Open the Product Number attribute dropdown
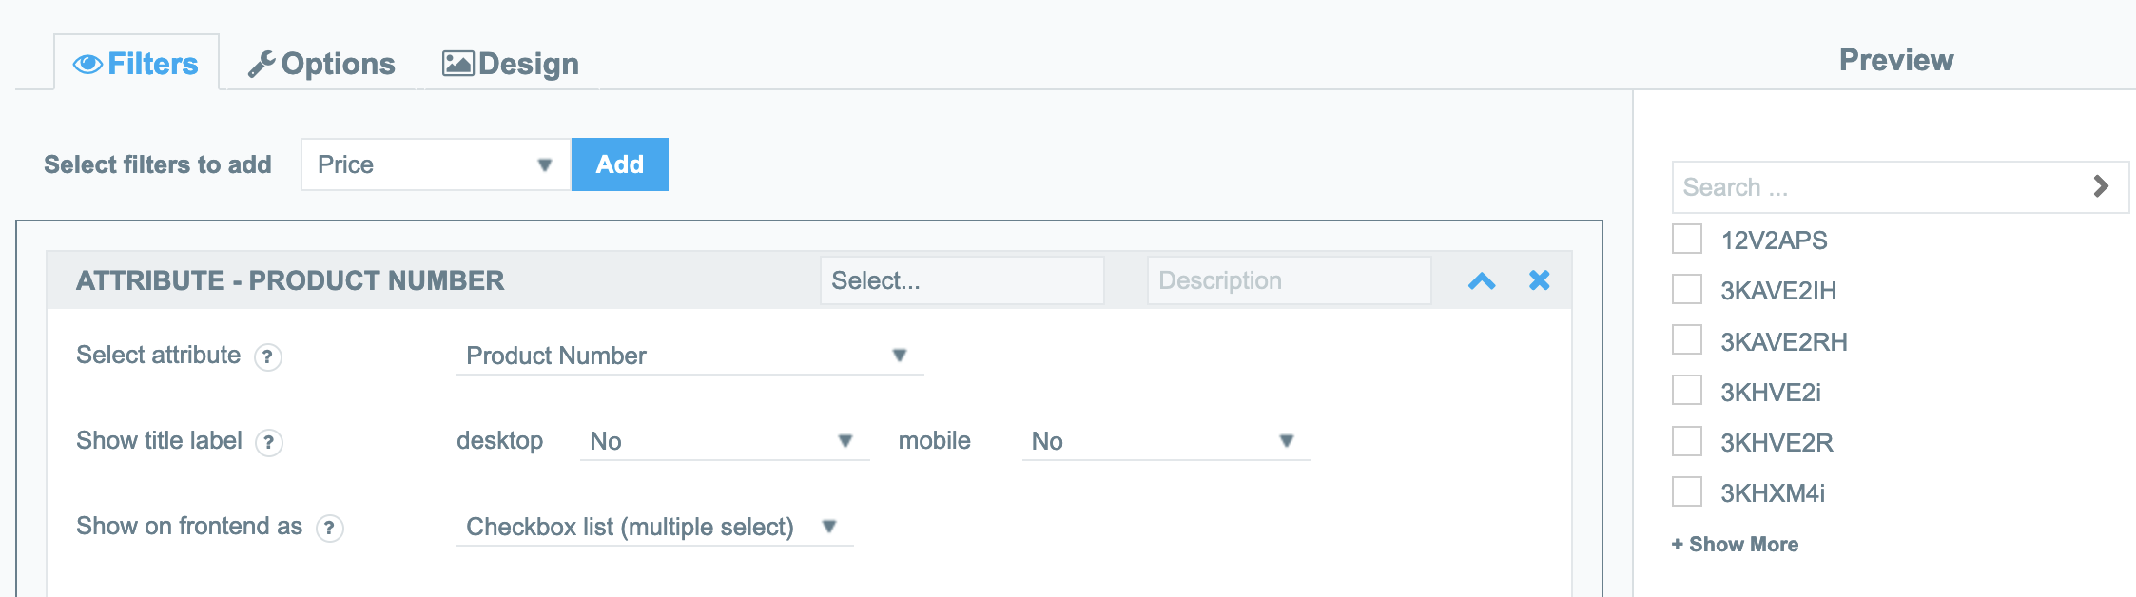Screen dimensions: 2136x597 (x=689, y=356)
